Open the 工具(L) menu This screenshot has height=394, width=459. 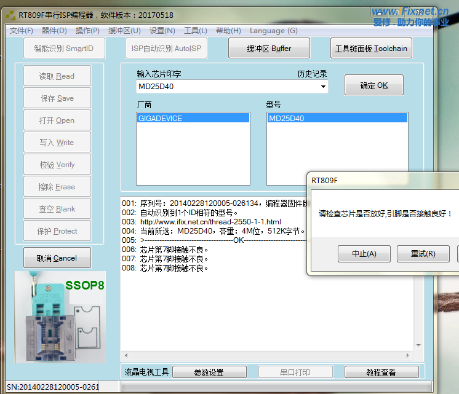(196, 31)
